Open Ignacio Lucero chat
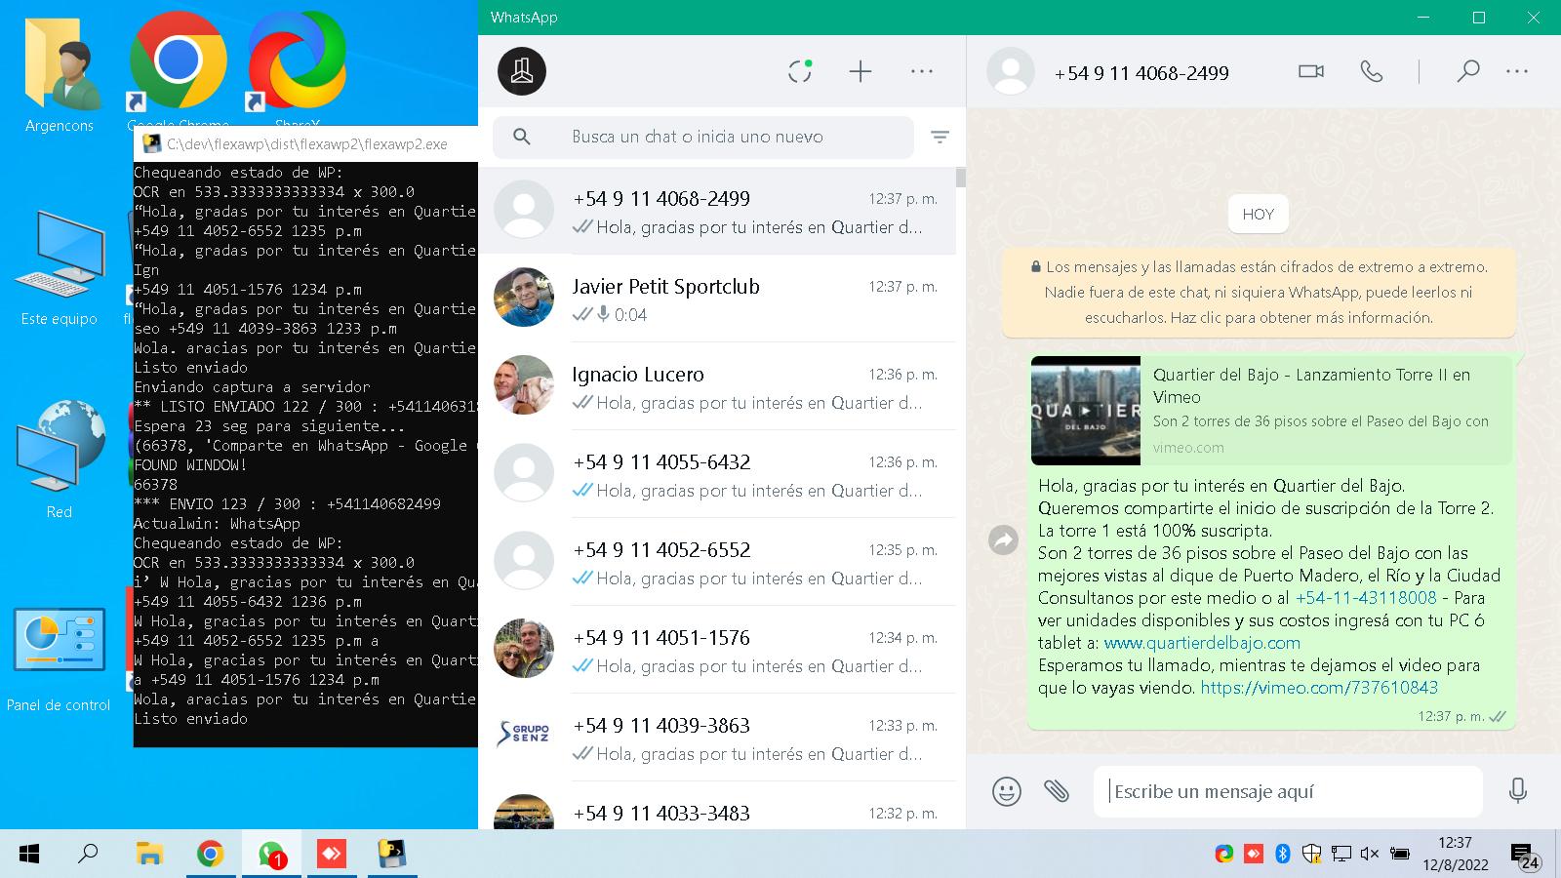The width and height of the screenshot is (1561, 878). [717, 387]
